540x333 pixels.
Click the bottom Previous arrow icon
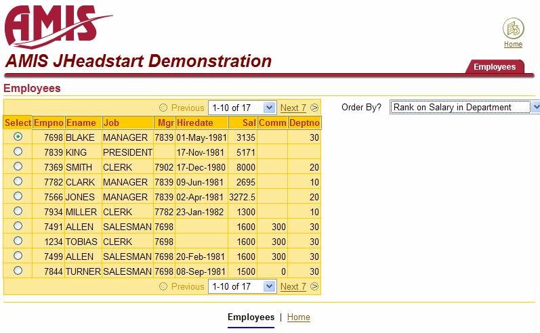click(x=163, y=286)
